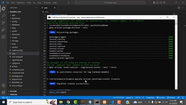Click UTF-8 encoding status item
Viewport: 186px width, 105px height.
point(137,98)
